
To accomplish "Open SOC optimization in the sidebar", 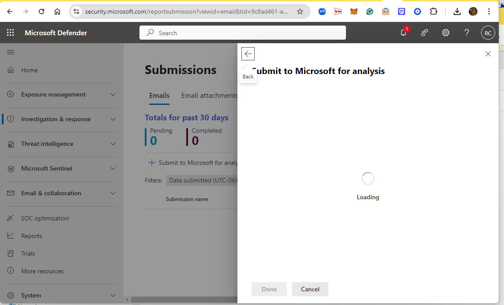I will [x=45, y=218].
